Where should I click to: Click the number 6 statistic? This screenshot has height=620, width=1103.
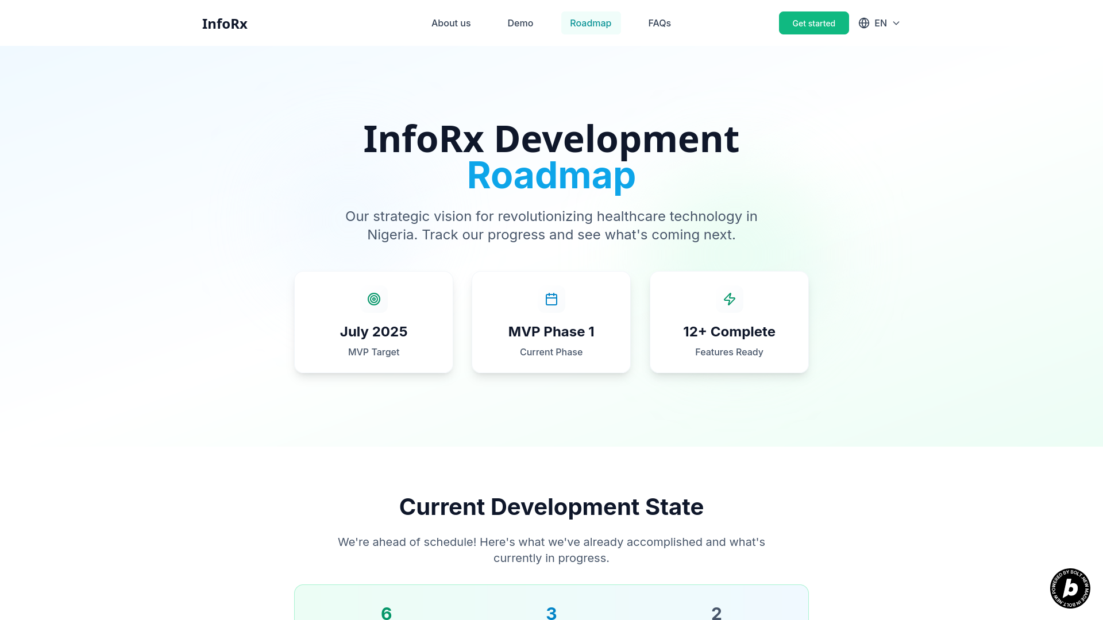[386, 613]
